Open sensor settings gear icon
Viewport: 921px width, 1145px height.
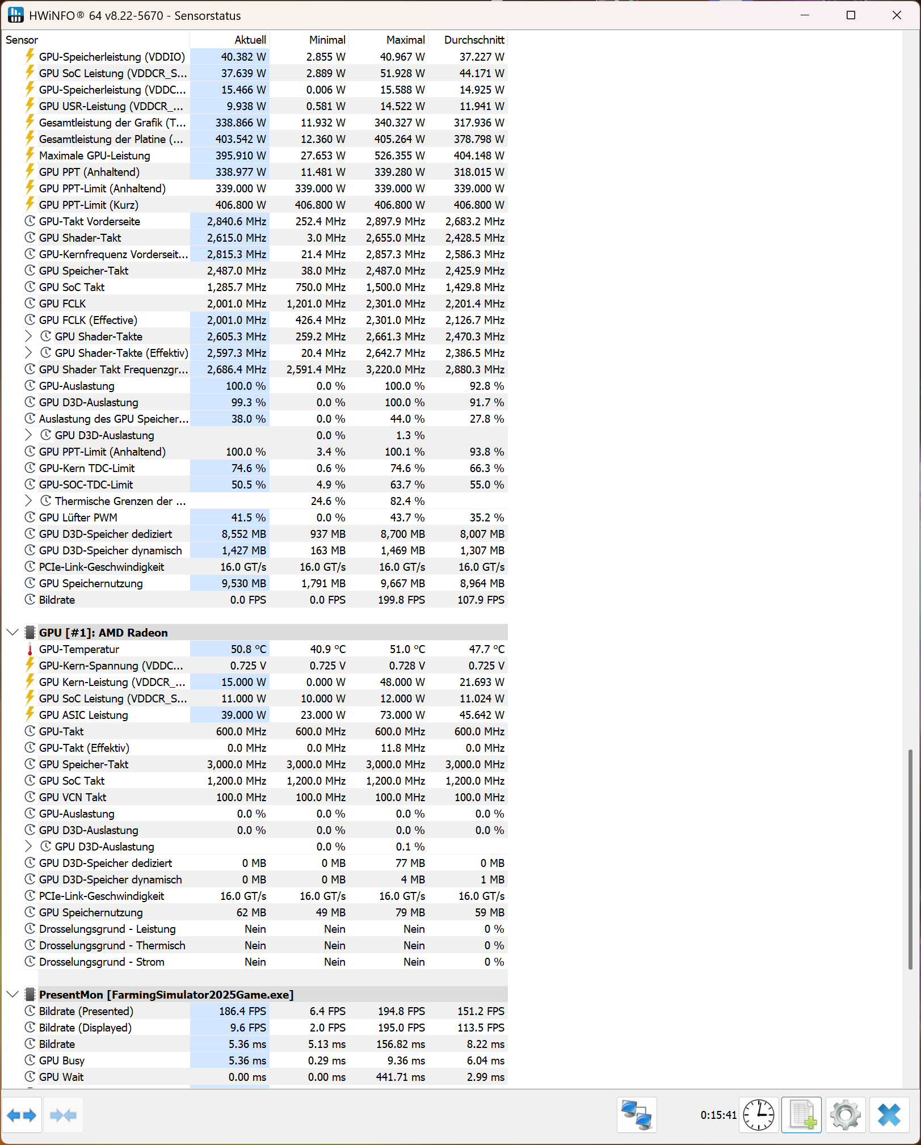845,1115
